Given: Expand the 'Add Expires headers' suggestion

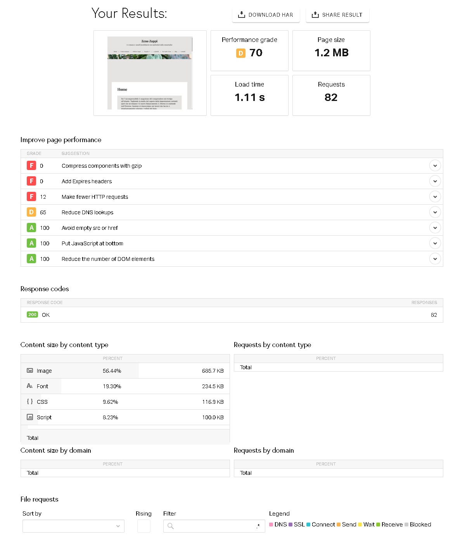Looking at the screenshot, I should point(435,181).
